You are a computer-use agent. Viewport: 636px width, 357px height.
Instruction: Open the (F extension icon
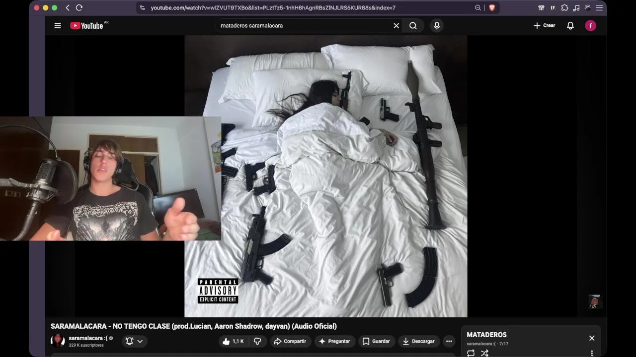coord(553,7)
